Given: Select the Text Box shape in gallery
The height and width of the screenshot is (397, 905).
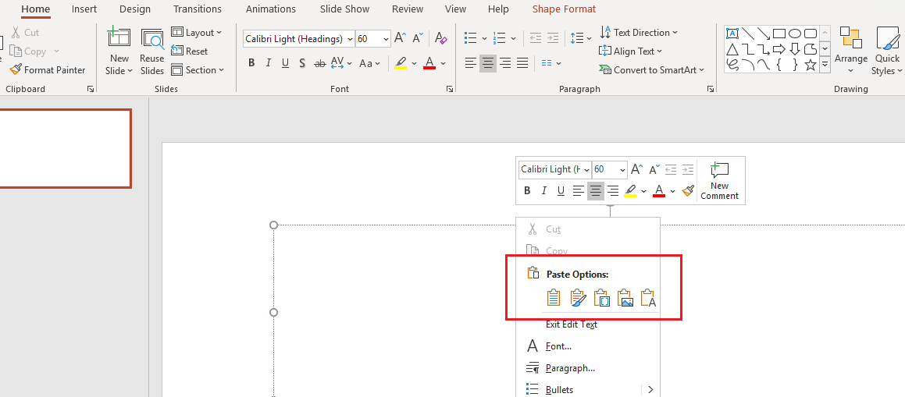Looking at the screenshot, I should (732, 34).
